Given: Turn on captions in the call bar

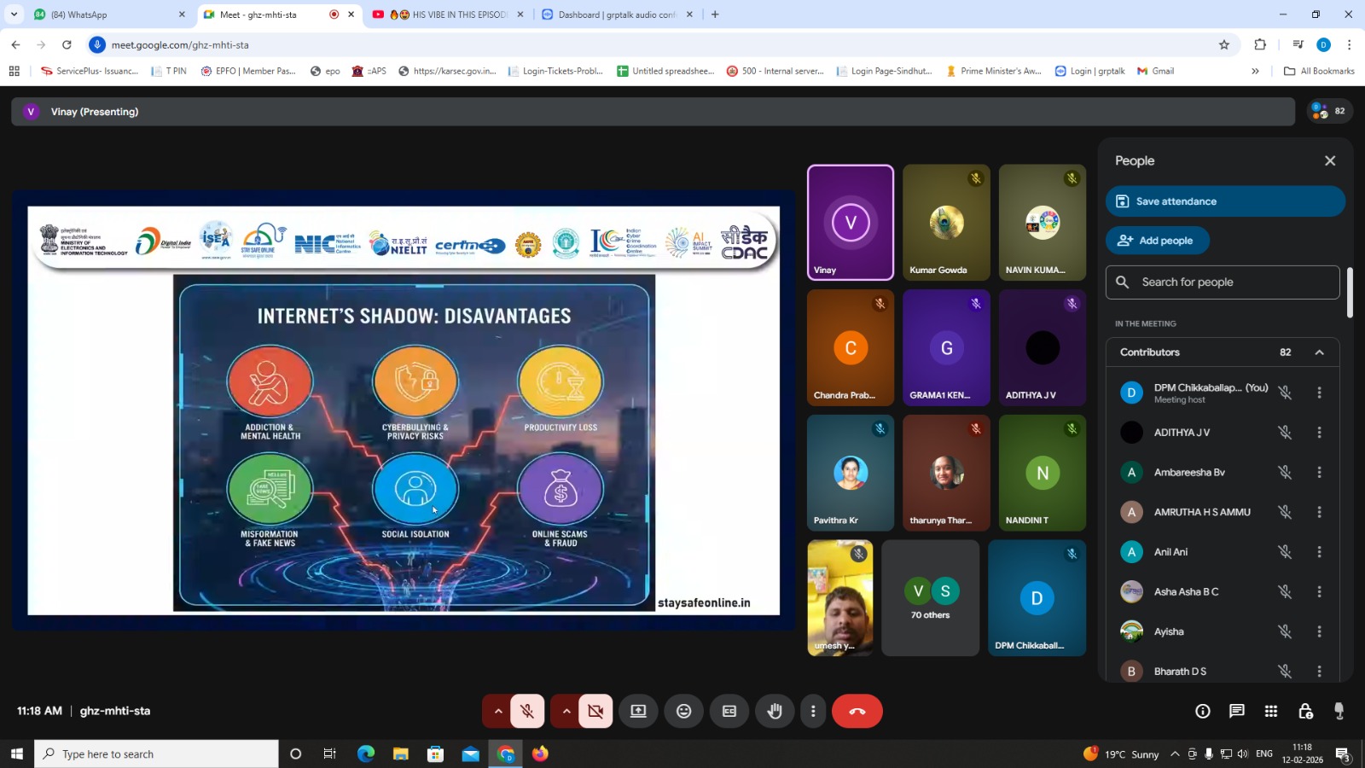Looking at the screenshot, I should pos(729,711).
